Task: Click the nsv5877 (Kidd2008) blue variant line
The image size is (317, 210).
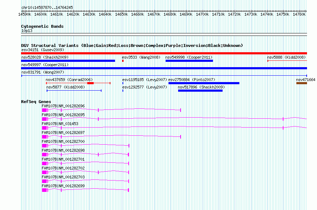Action: coord(74,91)
